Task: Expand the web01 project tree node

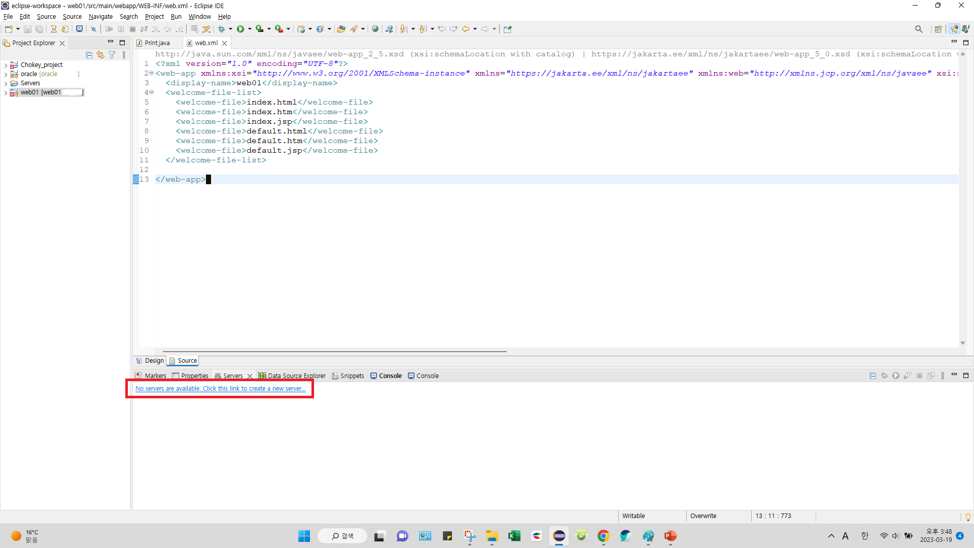Action: pyautogui.click(x=6, y=92)
